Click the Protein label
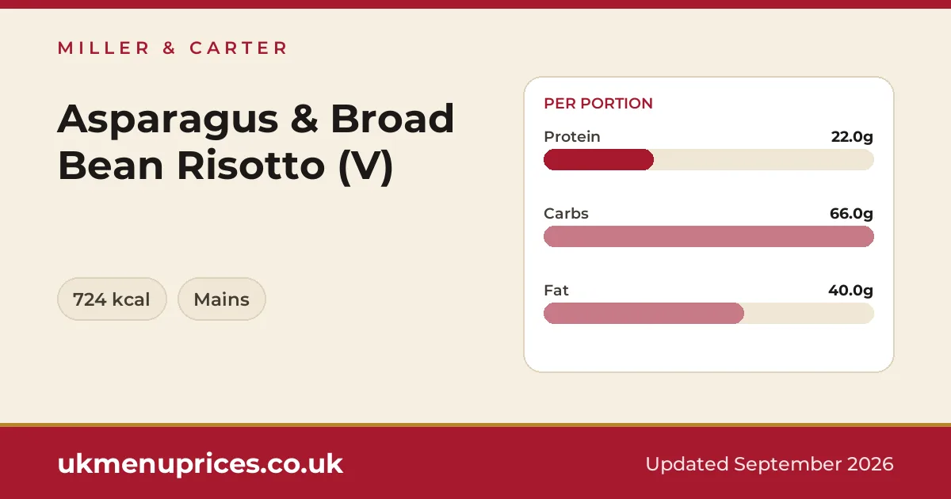This screenshot has height=499, width=951. (572, 137)
